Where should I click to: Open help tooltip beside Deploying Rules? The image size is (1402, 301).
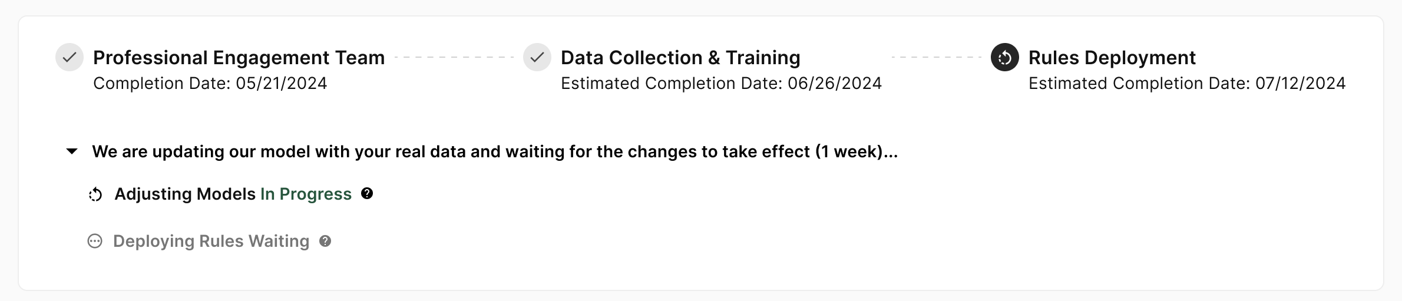tap(325, 241)
